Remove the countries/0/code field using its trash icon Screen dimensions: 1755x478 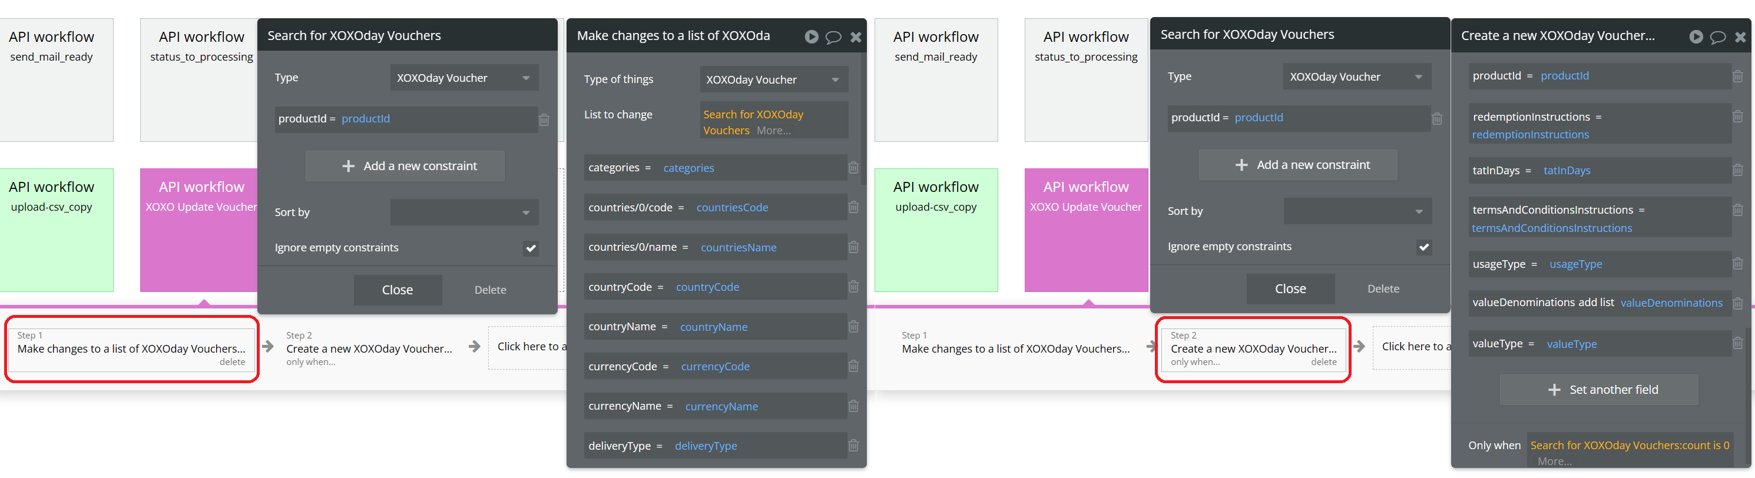(x=853, y=207)
